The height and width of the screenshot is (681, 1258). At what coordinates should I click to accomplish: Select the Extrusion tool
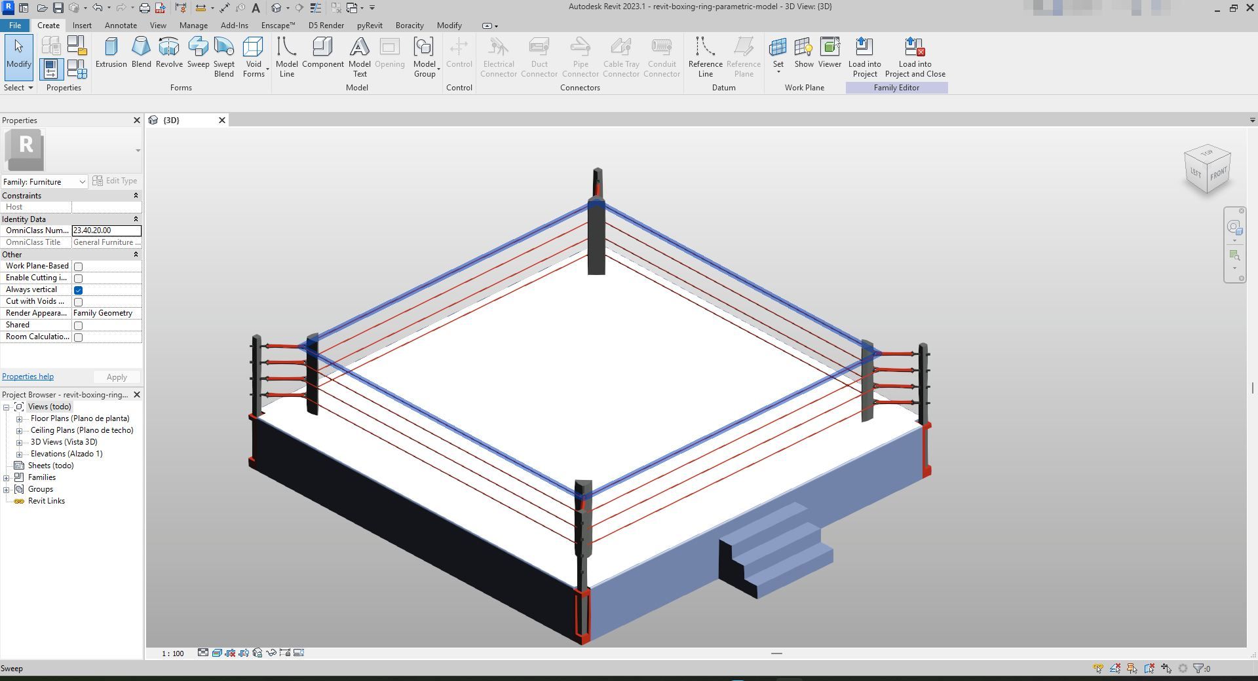point(111,52)
